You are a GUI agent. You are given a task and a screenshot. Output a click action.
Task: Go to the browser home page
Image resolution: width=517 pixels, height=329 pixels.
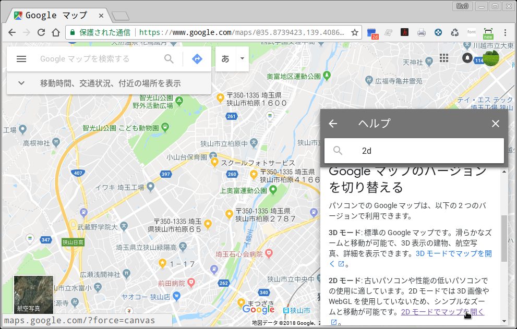pyautogui.click(x=56, y=32)
